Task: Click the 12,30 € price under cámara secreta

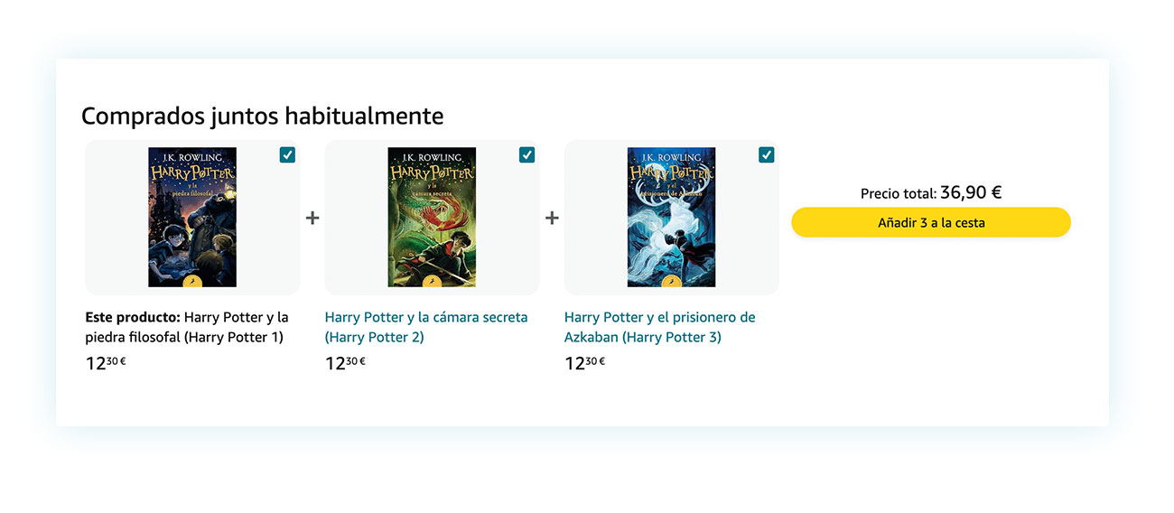Action: (345, 363)
